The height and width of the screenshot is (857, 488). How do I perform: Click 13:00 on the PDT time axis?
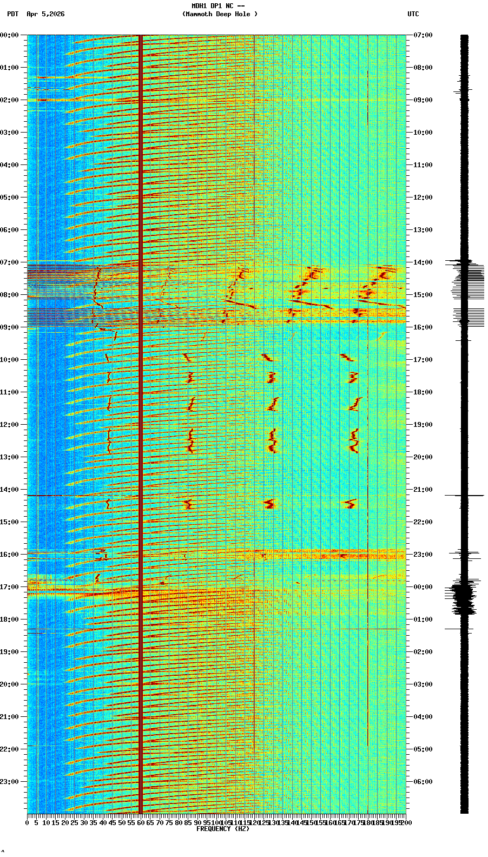click(x=9, y=457)
